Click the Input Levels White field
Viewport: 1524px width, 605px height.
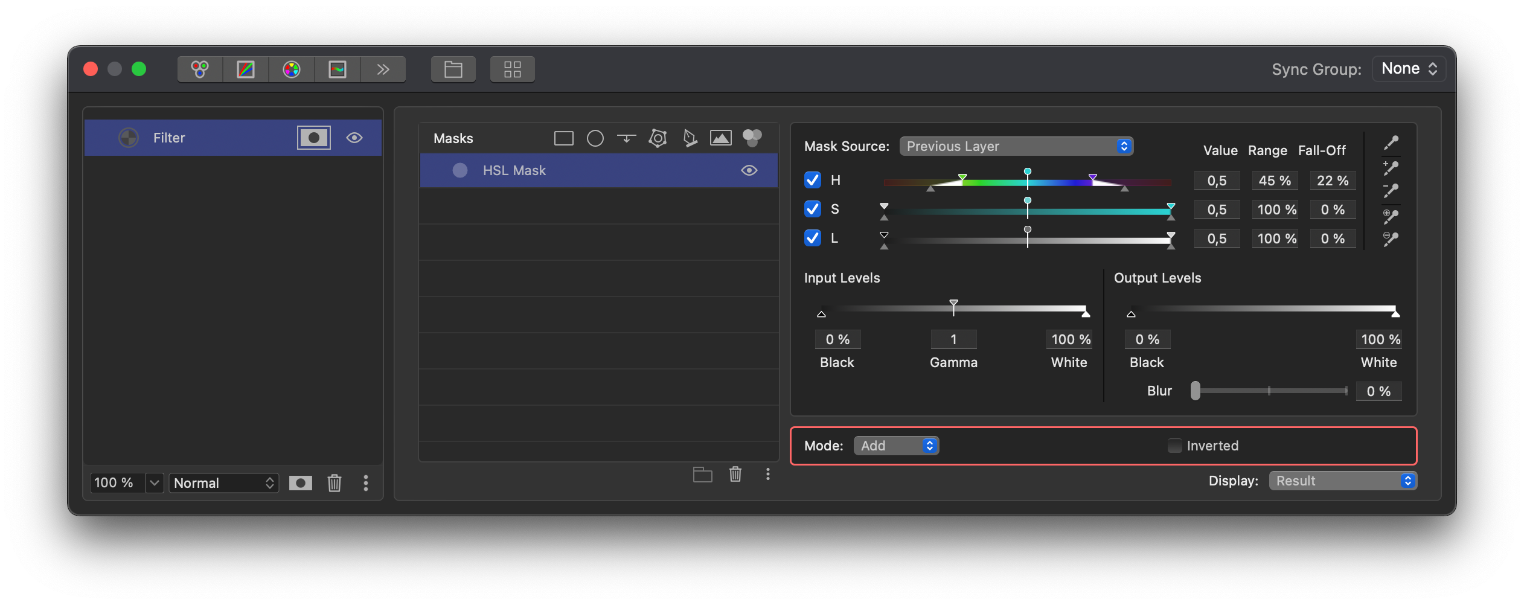1069,340
